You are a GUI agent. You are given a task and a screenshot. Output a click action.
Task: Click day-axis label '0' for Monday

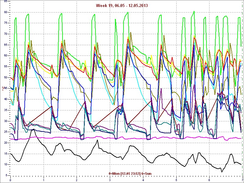[10, 180]
